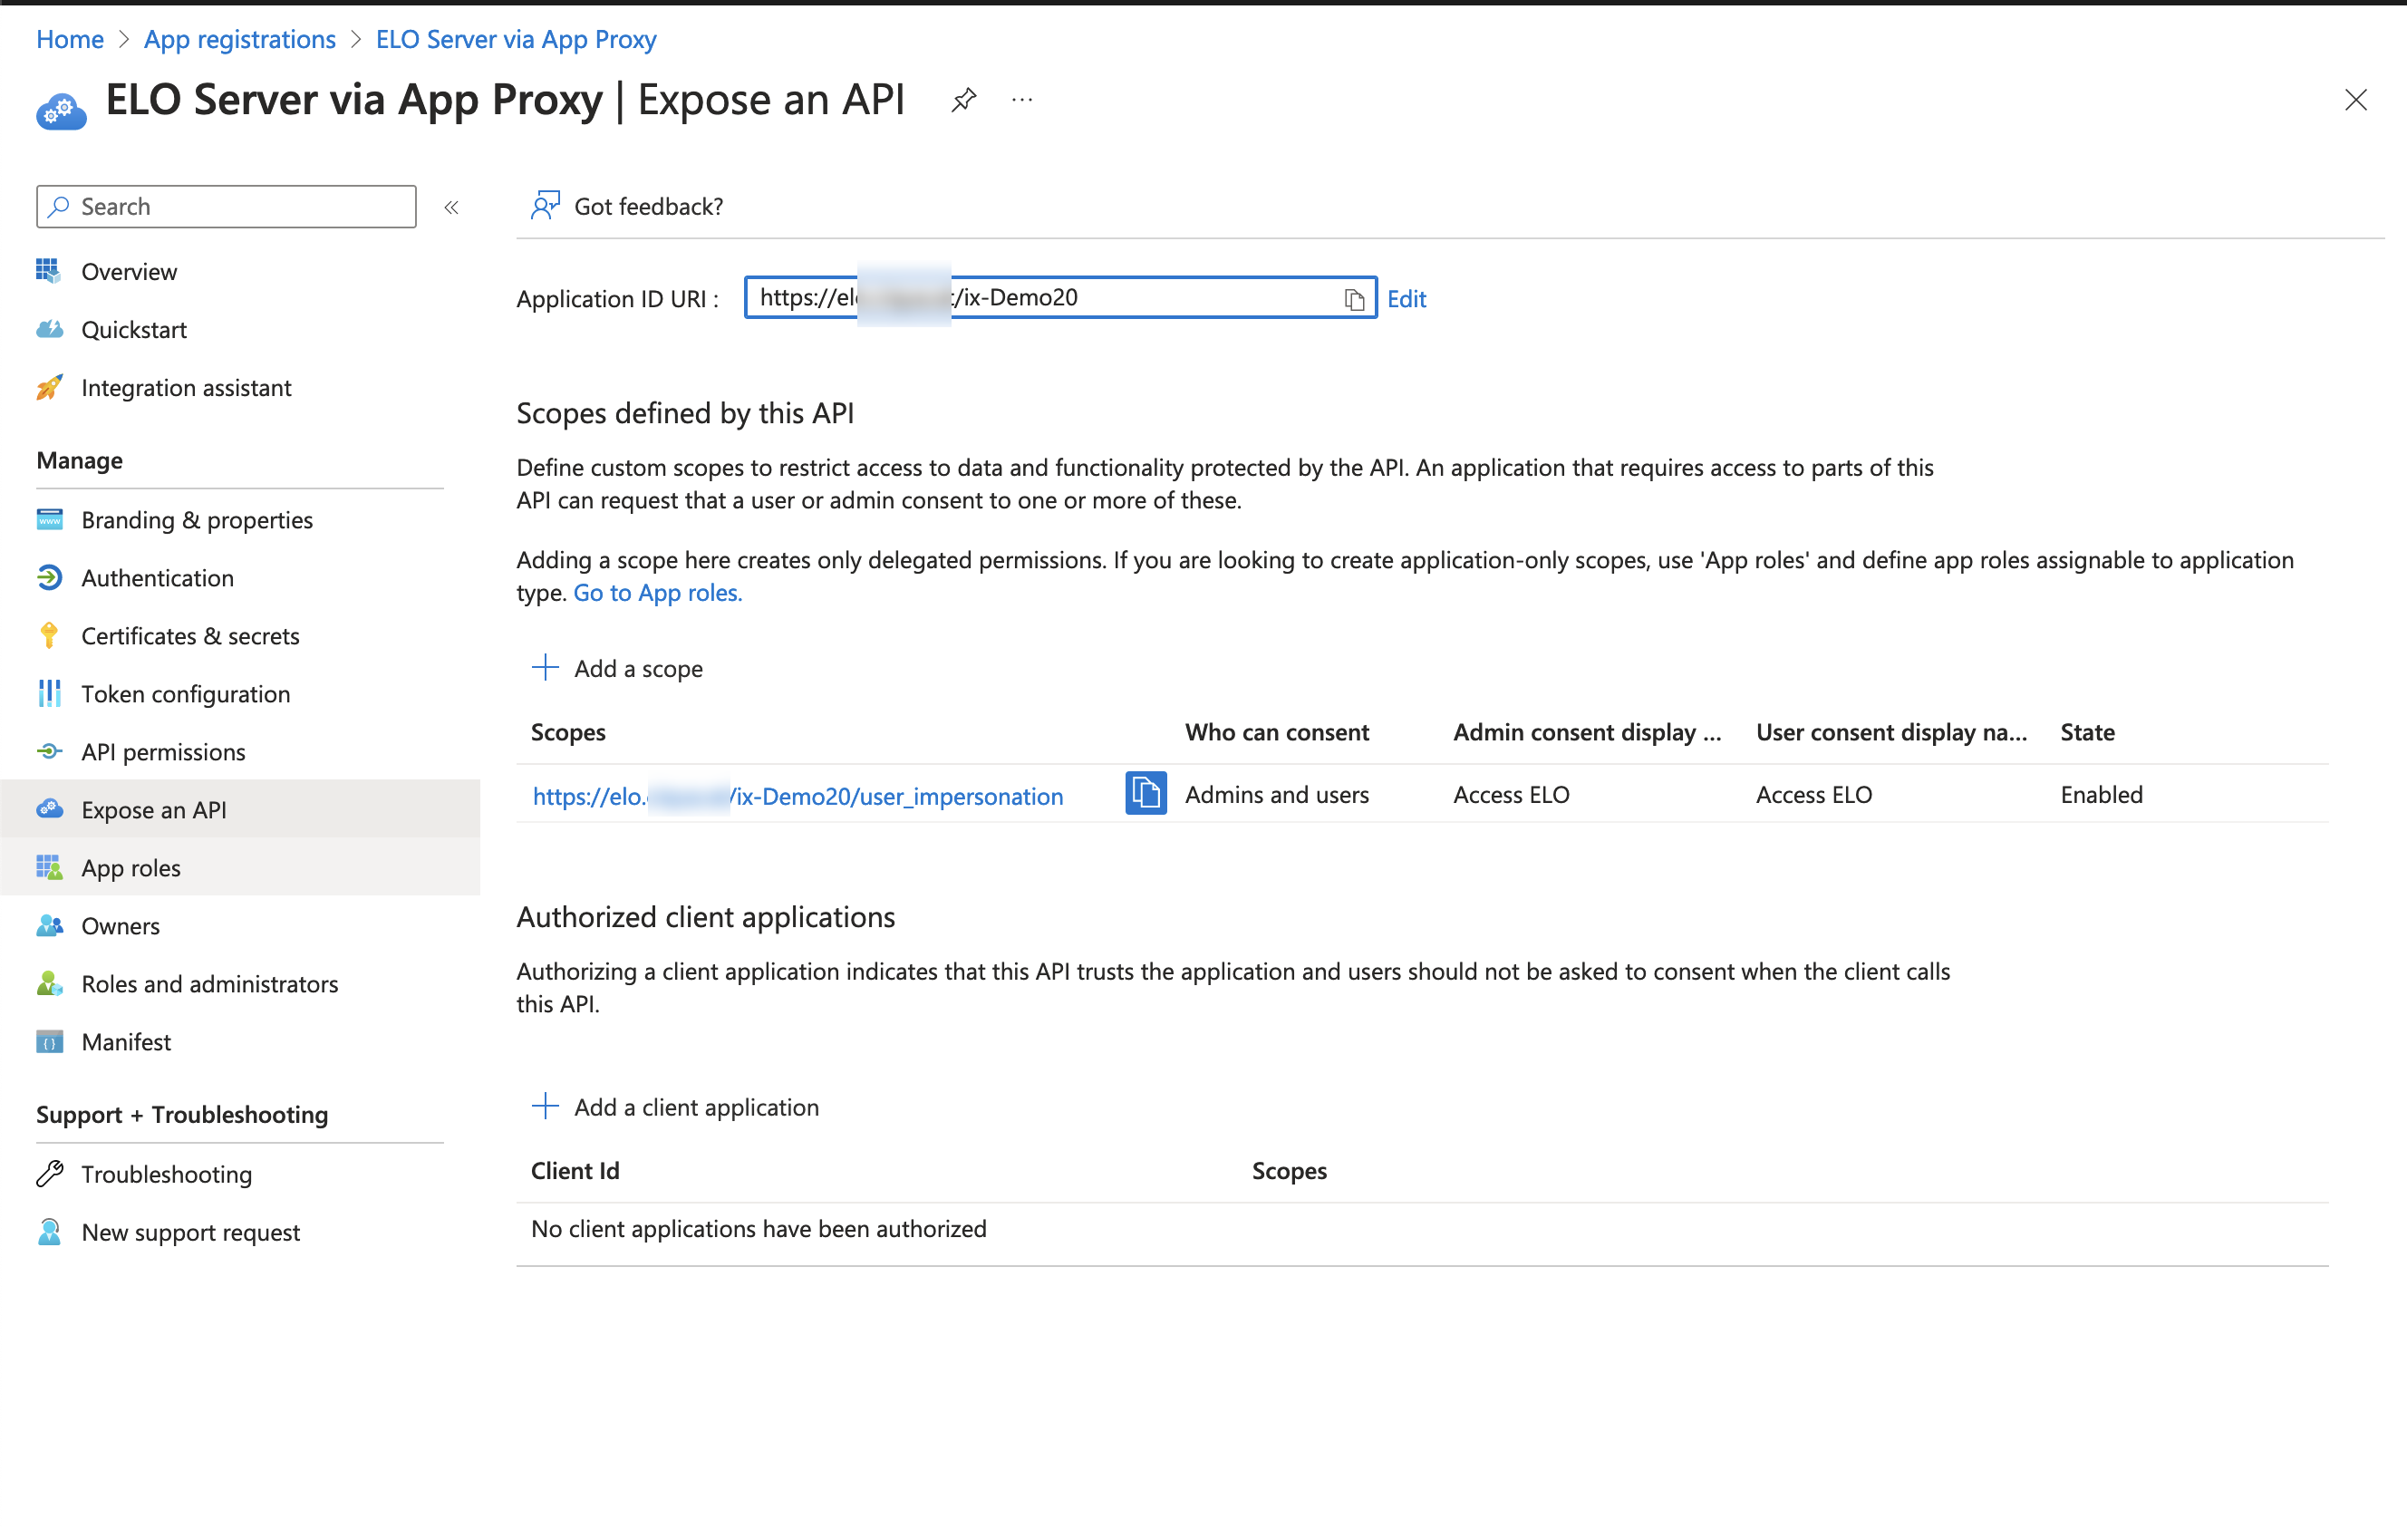Open the Quickstart menu item
This screenshot has width=2407, height=1528.
point(134,330)
